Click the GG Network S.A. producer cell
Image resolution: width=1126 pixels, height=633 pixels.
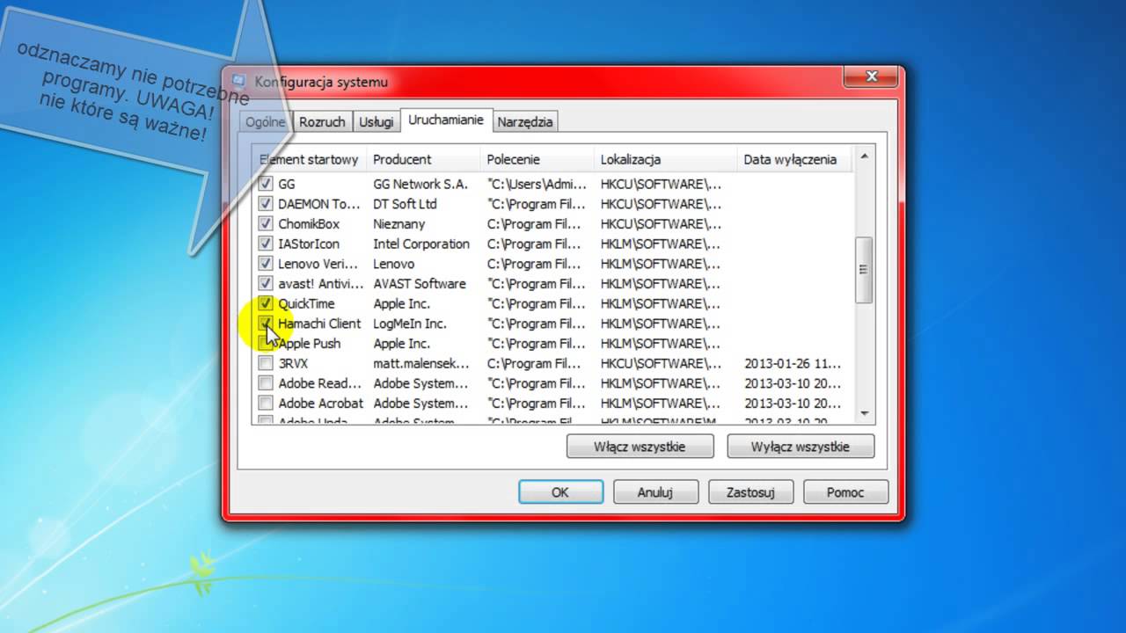pos(420,184)
